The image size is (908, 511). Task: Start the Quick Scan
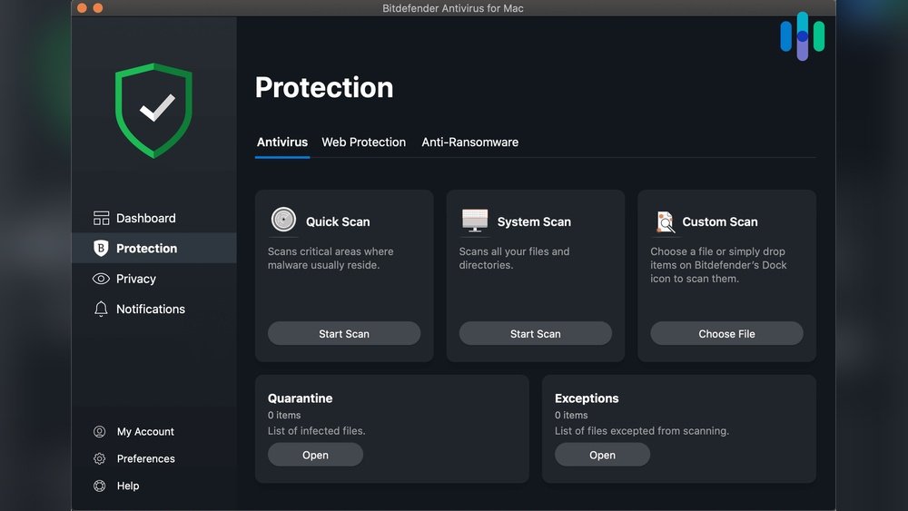(344, 334)
